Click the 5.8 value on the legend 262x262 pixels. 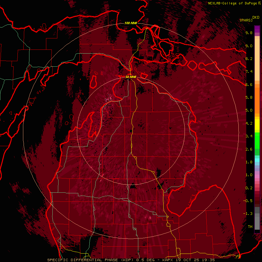pyautogui.click(x=249, y=98)
